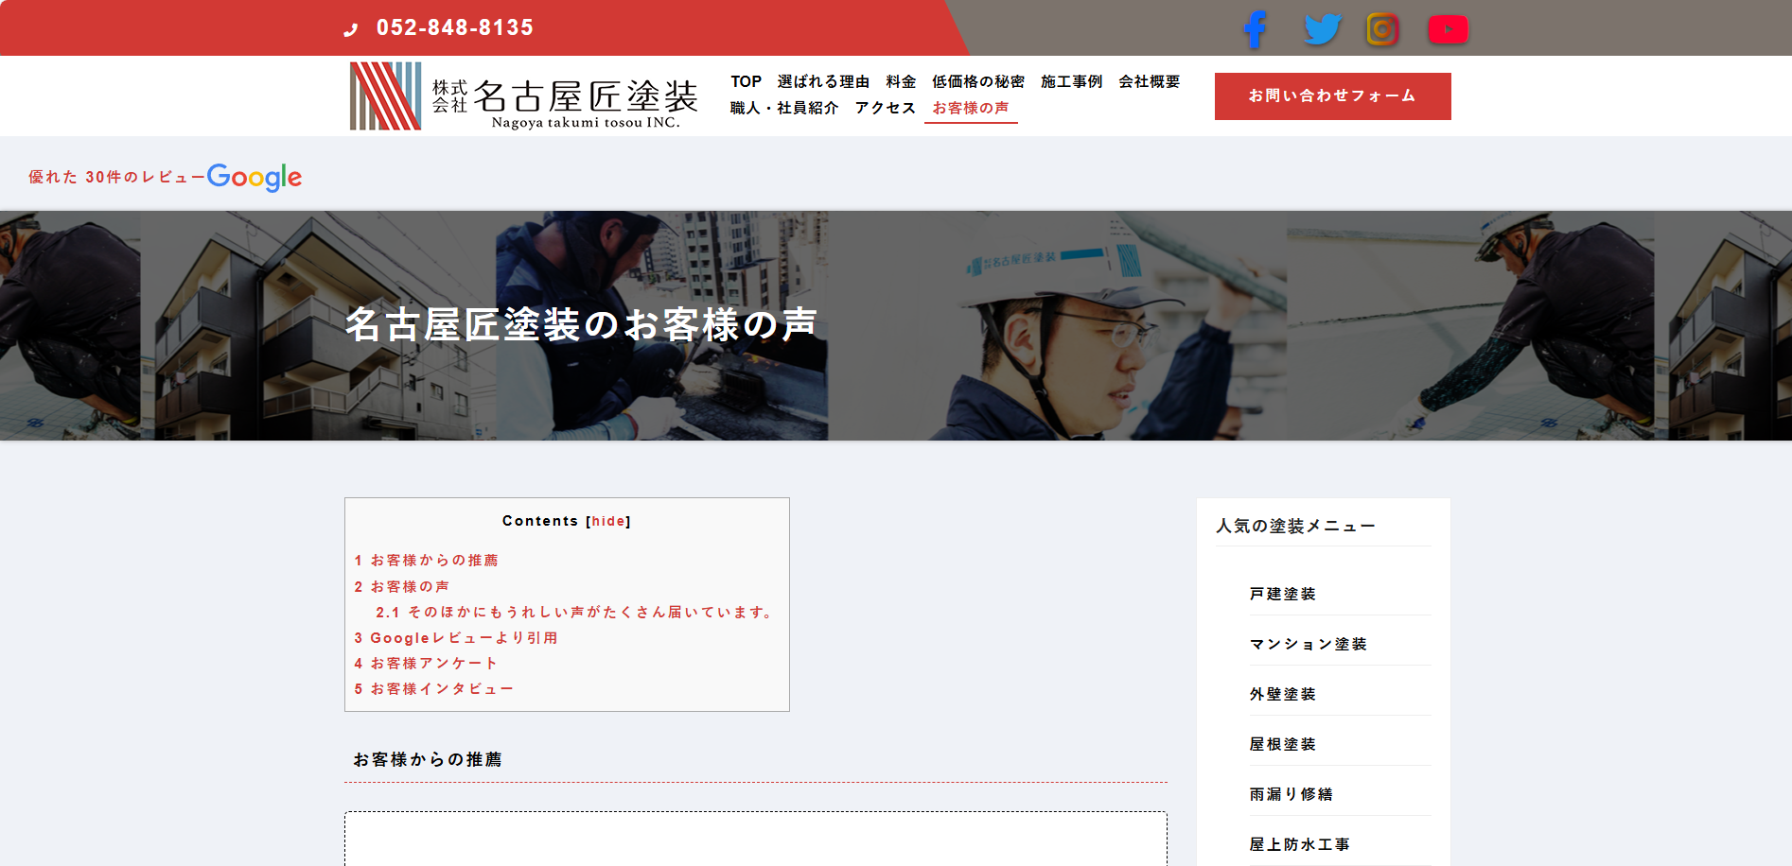
Task: Open the YouTube icon in header
Action: coord(1448,29)
